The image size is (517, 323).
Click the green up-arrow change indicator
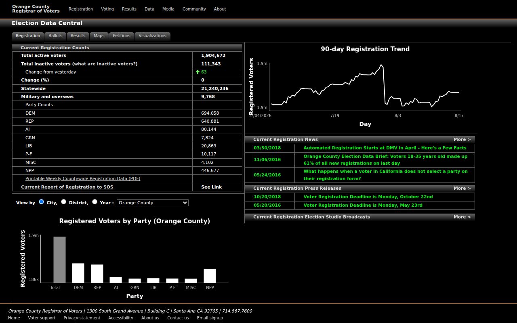198,72
